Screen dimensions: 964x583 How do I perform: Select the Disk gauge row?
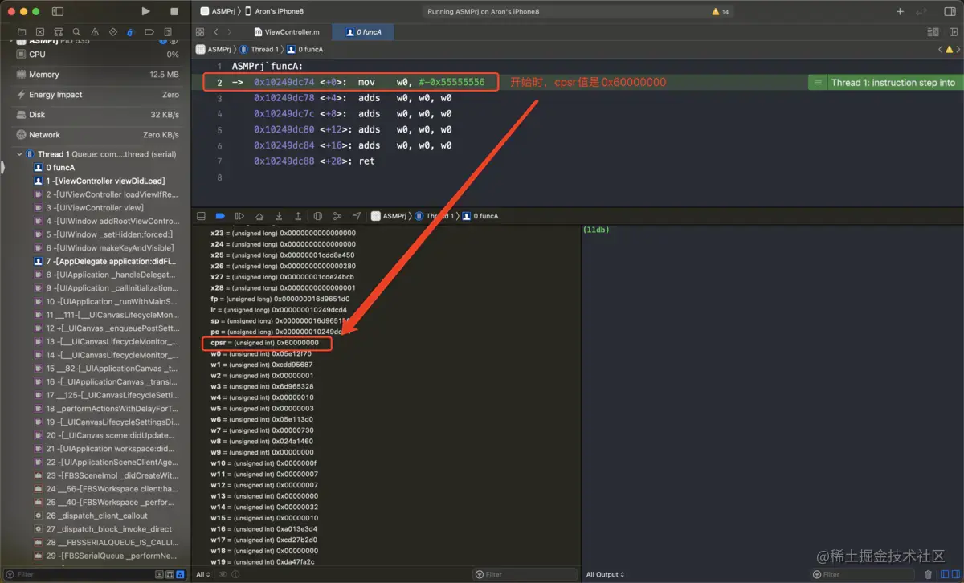96,114
